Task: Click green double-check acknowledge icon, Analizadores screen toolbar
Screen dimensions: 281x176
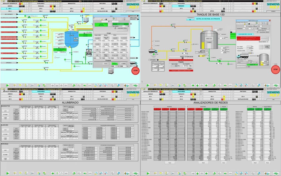Action: 276,173
